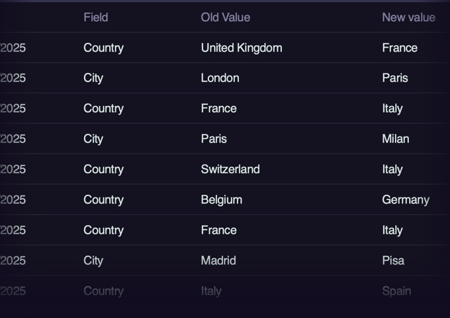Select the City field in the Madrid row
The image size is (450, 318).
[93, 261]
